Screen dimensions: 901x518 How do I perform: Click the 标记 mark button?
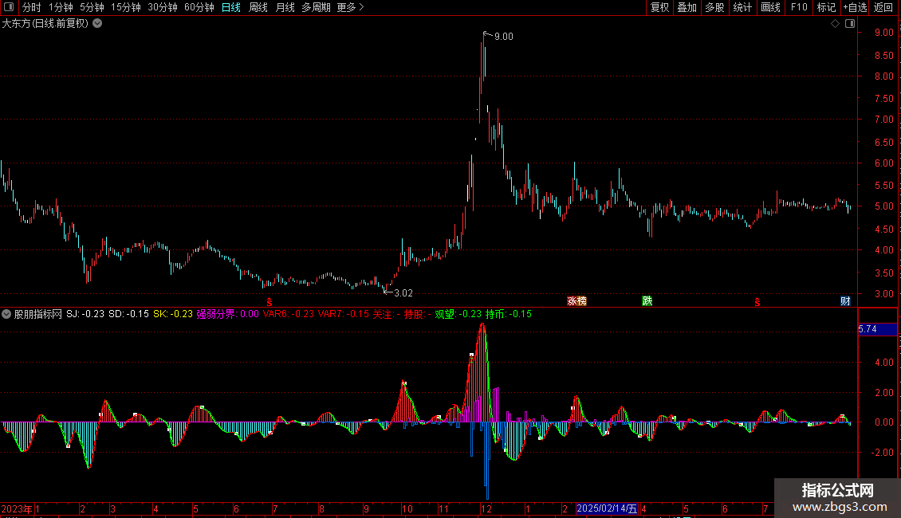(826, 7)
